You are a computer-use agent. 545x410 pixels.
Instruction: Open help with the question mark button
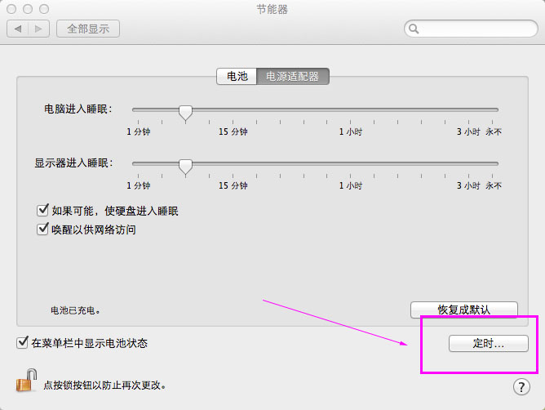[521, 386]
